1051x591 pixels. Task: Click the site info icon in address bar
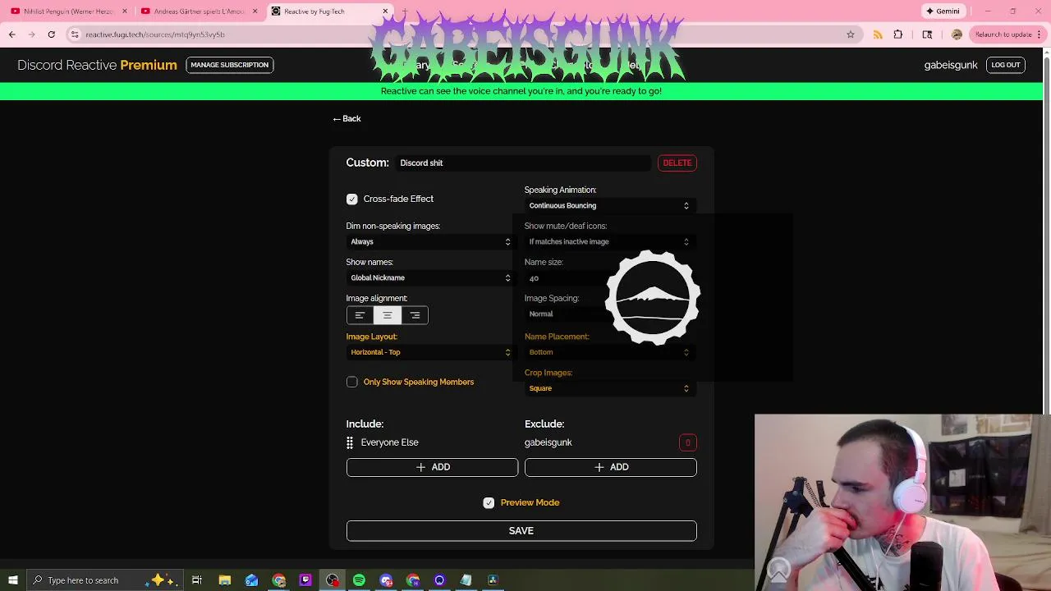tap(75, 34)
